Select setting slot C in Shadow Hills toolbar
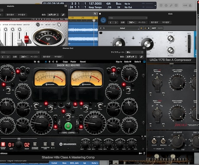Image resolution: width=199 pixels, height=165 pixels. pos(53,62)
